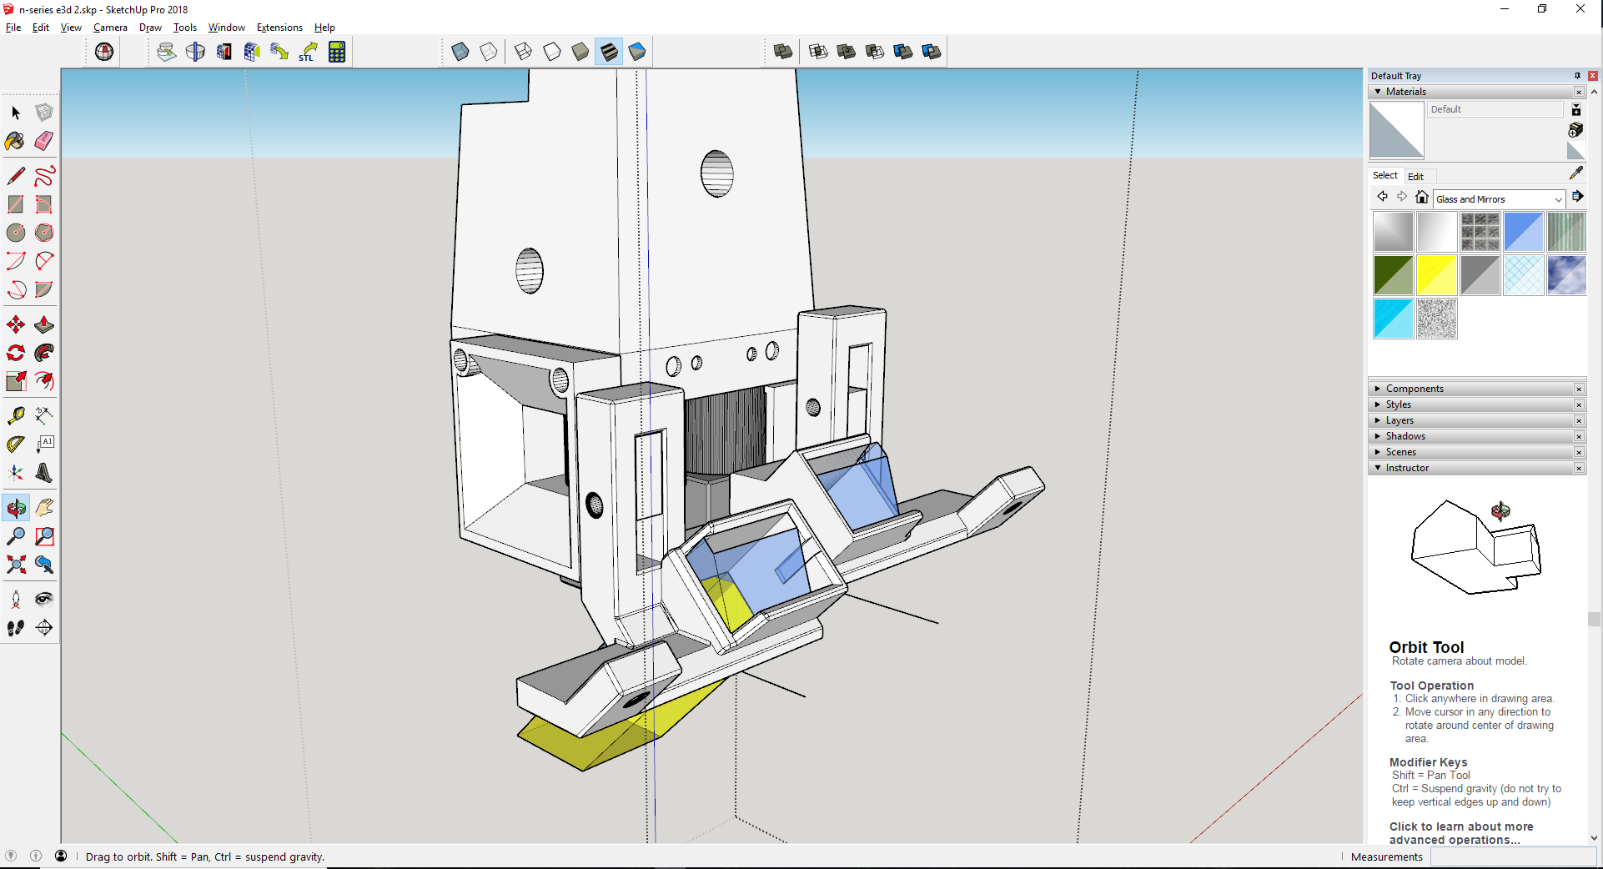Open the calculator extension icon
The height and width of the screenshot is (869, 1603).
click(337, 52)
